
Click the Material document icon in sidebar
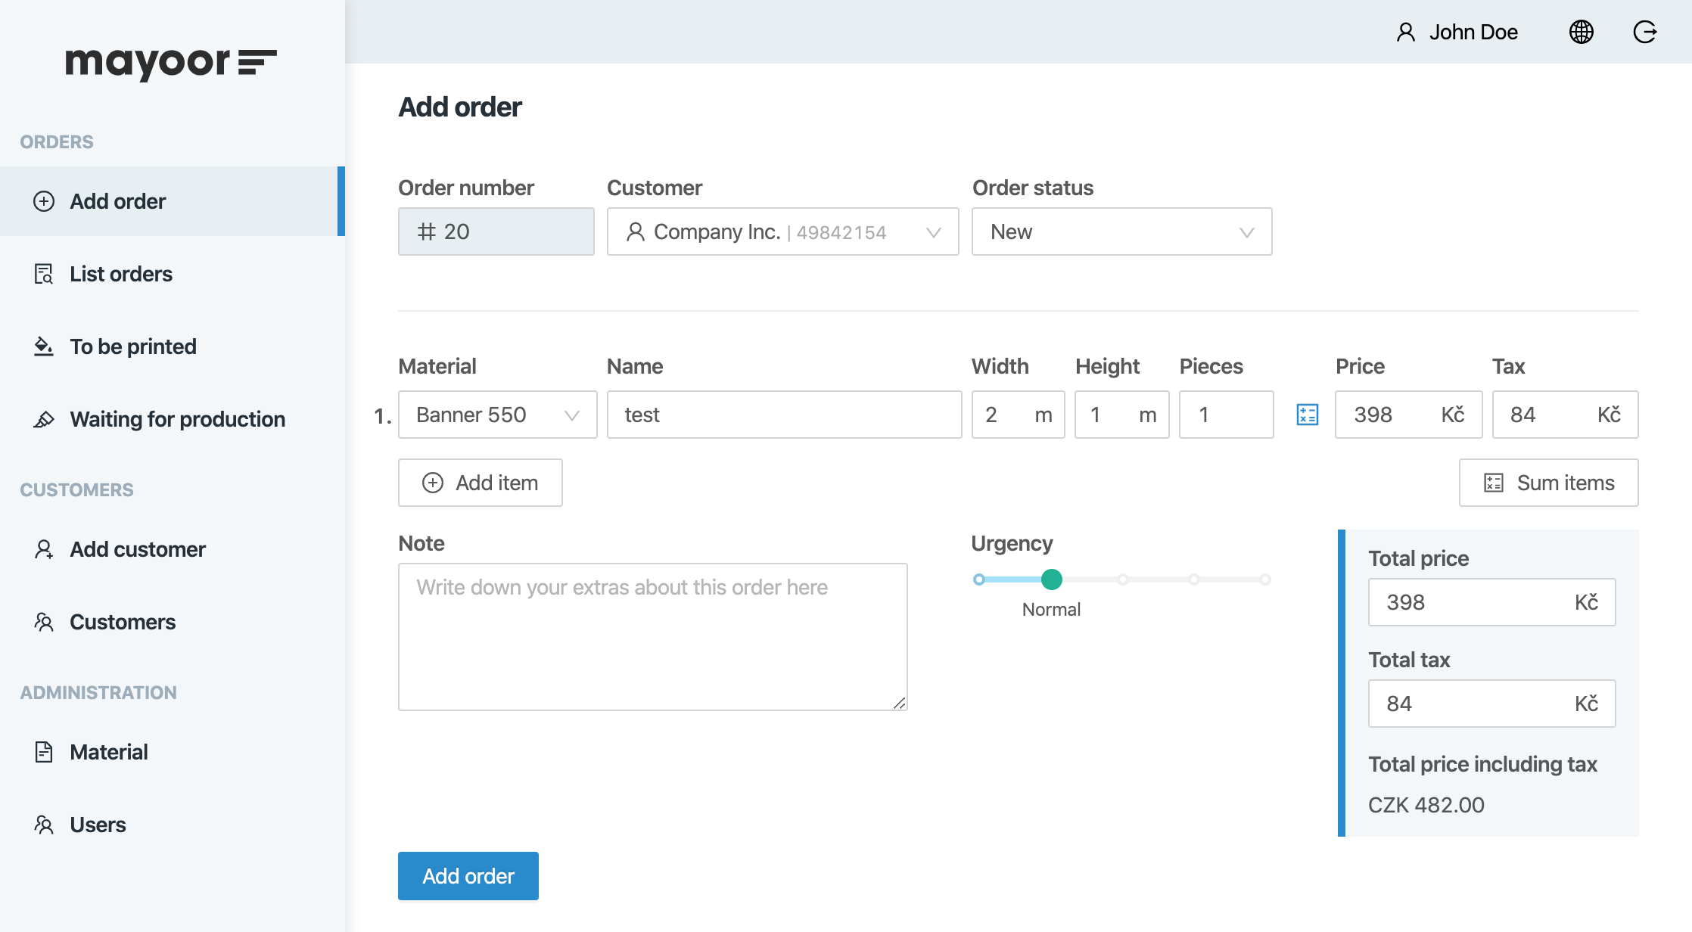44,752
